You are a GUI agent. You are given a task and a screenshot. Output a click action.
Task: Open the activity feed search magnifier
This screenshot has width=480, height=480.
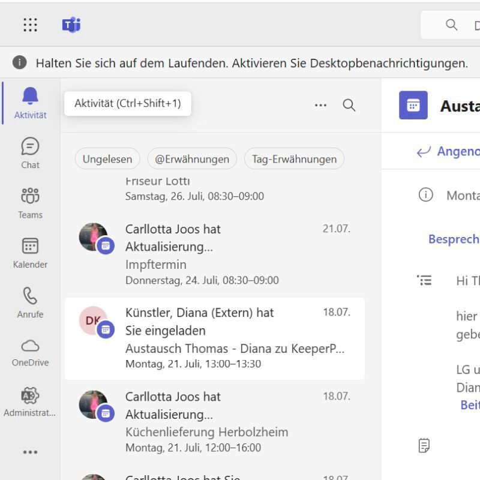point(349,104)
